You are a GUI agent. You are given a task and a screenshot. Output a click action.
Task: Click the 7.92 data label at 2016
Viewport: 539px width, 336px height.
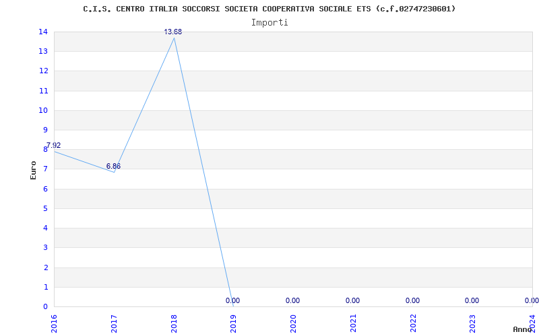pyautogui.click(x=54, y=145)
